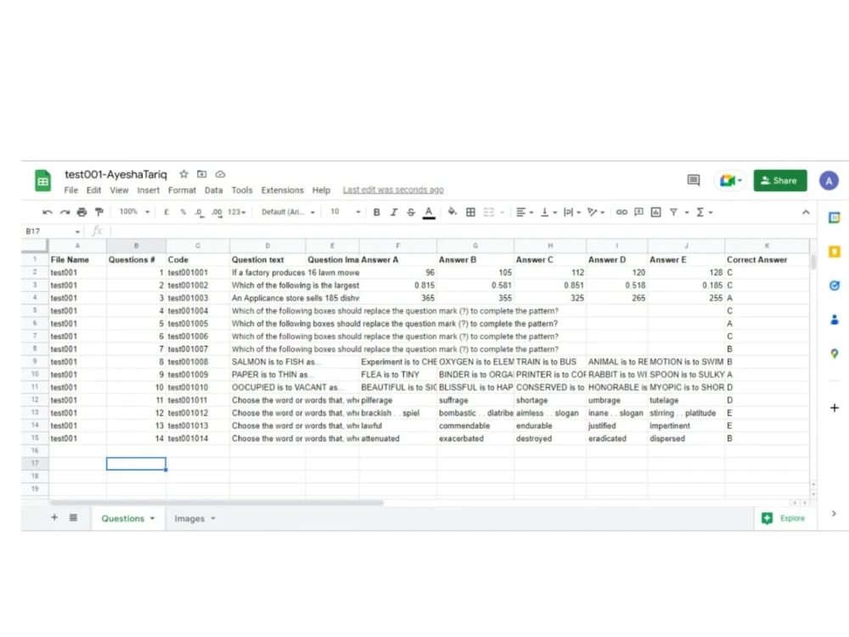Add a new sheet with plus
The height and width of the screenshot is (637, 849).
click(54, 518)
